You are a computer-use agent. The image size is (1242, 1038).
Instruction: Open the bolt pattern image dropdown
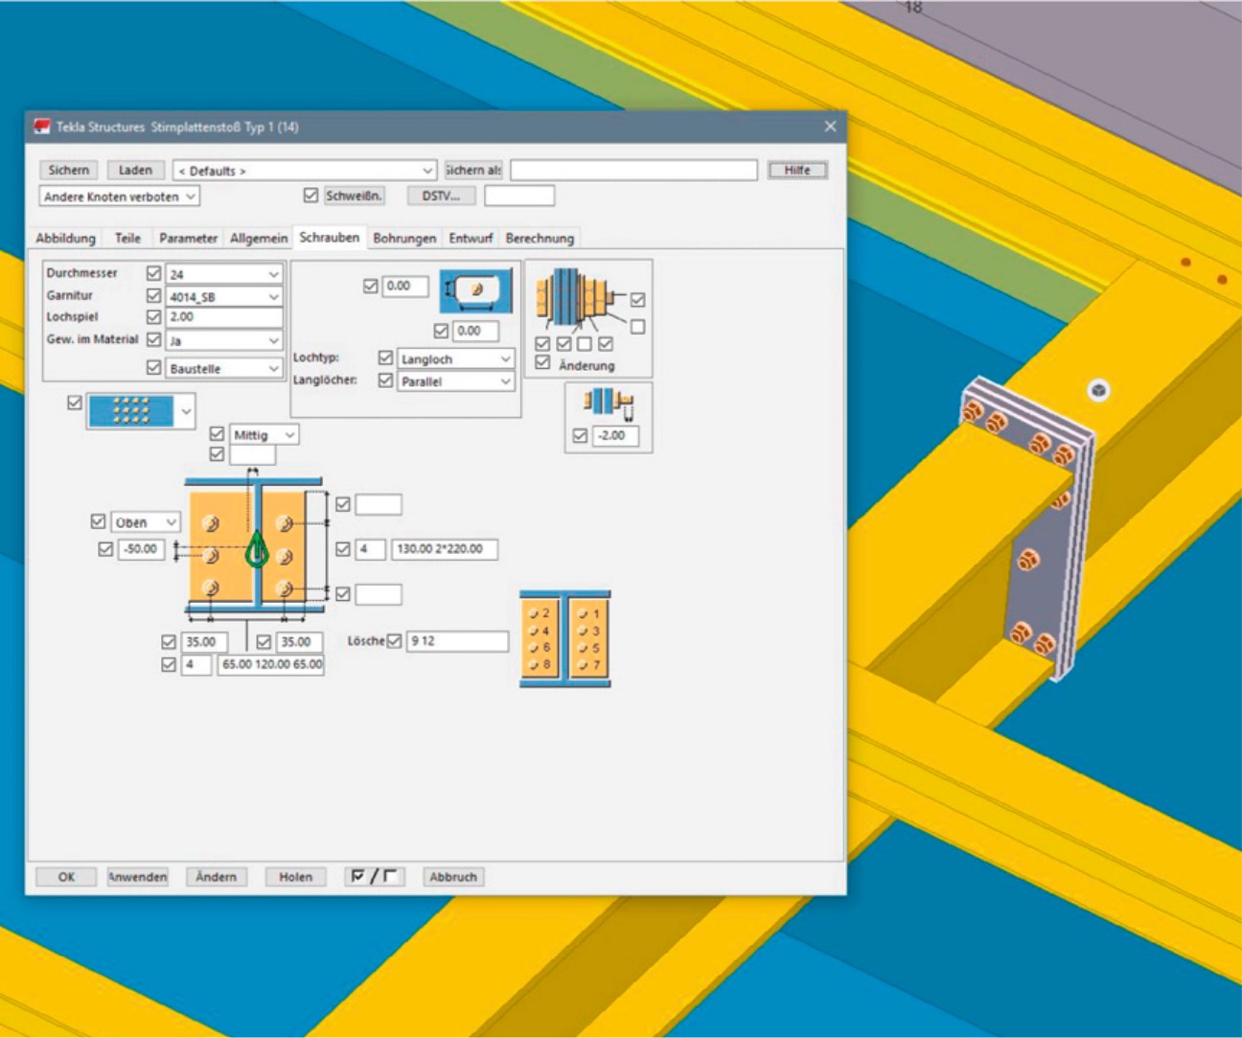[186, 411]
